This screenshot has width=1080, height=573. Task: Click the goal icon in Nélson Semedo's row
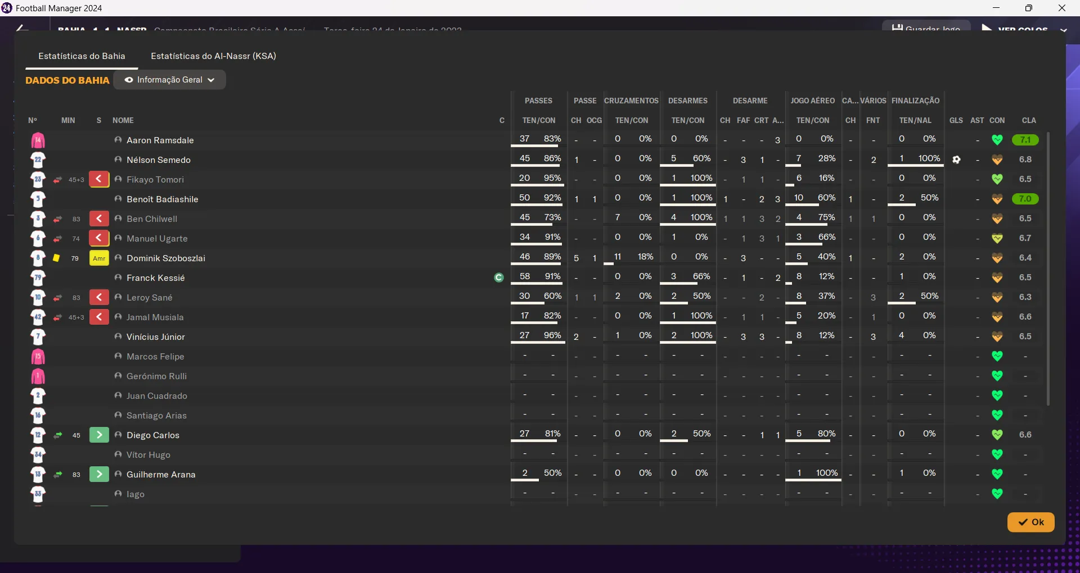pyautogui.click(x=956, y=160)
